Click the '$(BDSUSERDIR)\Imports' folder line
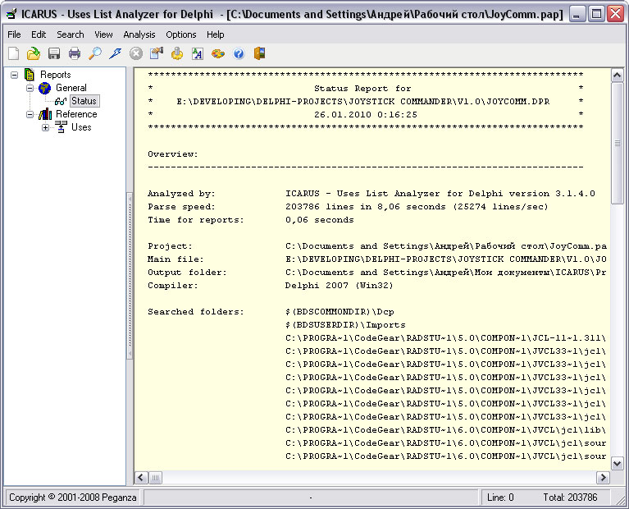This screenshot has width=629, height=509. pos(345,325)
